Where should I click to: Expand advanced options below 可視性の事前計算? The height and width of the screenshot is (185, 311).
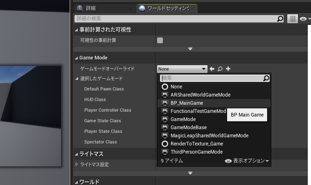190,48
